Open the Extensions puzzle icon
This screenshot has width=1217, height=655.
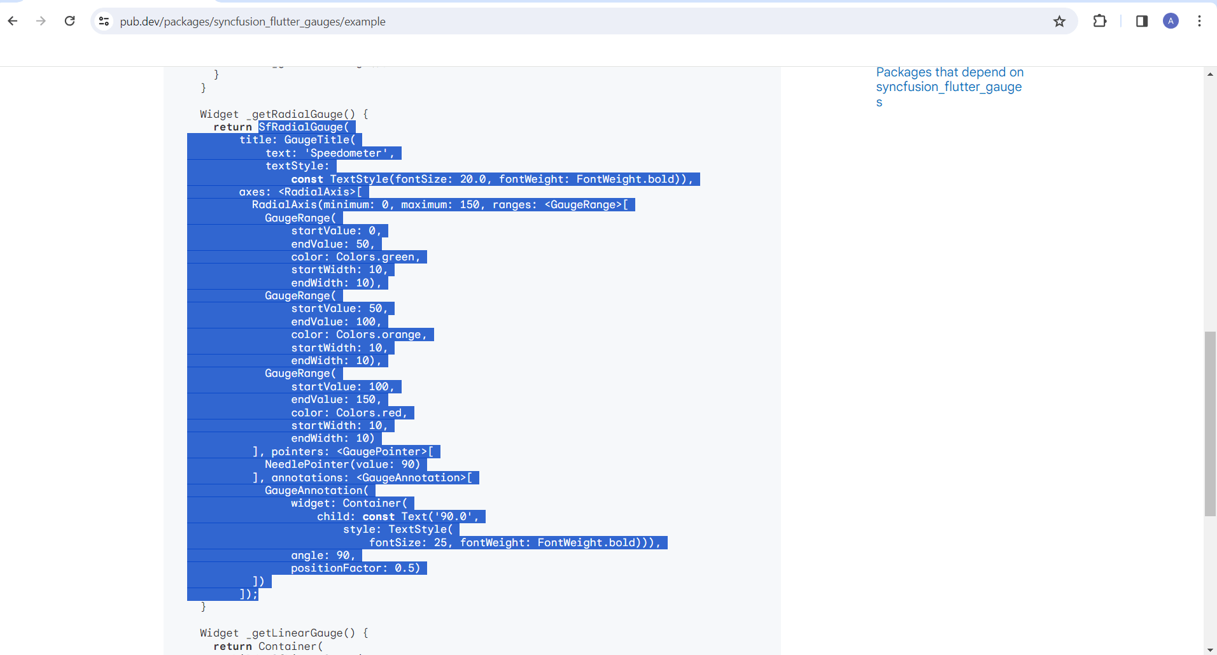(1099, 21)
